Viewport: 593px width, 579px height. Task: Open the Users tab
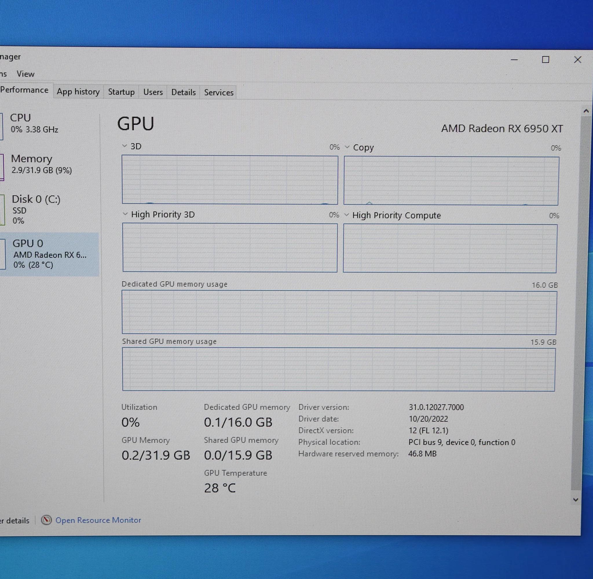pos(153,92)
